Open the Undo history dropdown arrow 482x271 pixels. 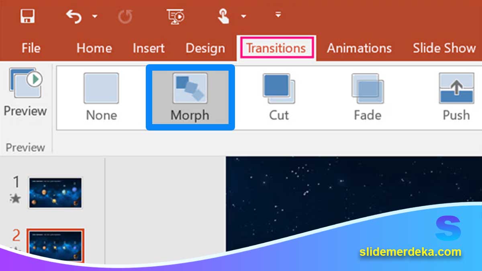pos(95,16)
